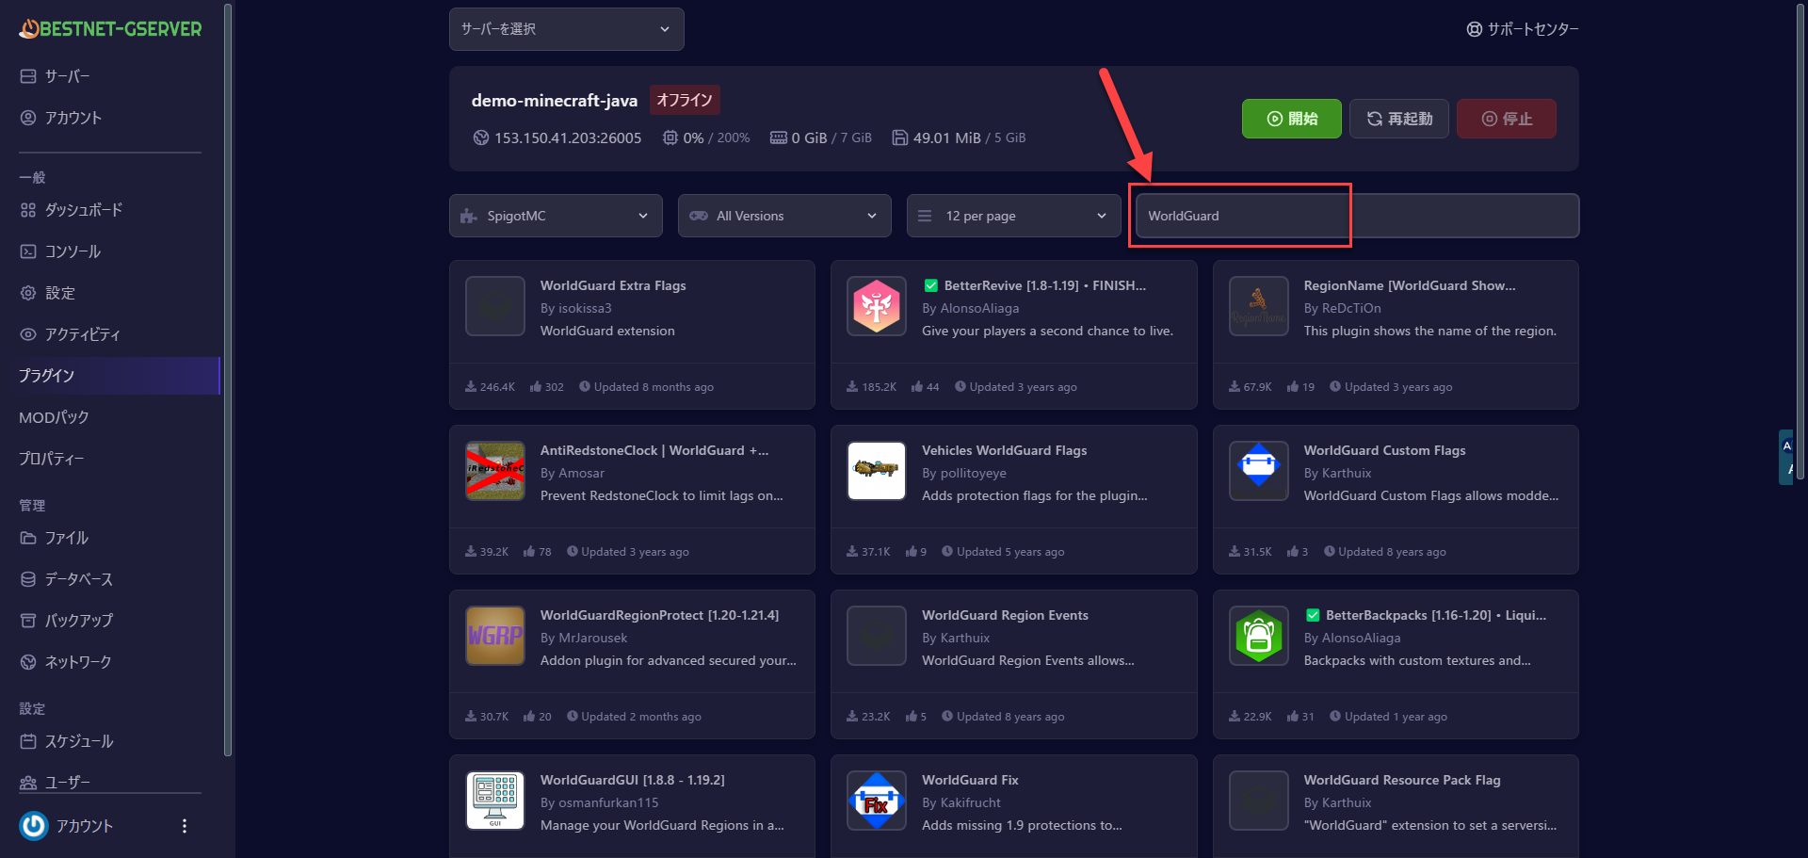Viewport: 1808px width, 858px height.
Task: Open the account three-dot menu
Action: (185, 826)
